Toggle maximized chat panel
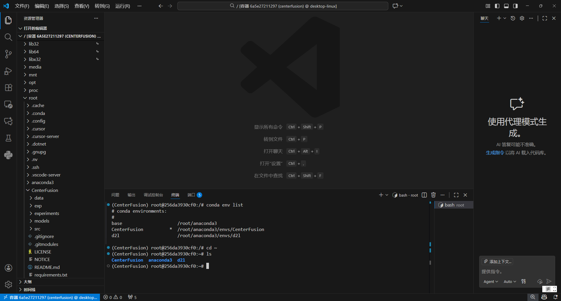Screen dimensions: 561x301 pyautogui.click(x=545, y=18)
